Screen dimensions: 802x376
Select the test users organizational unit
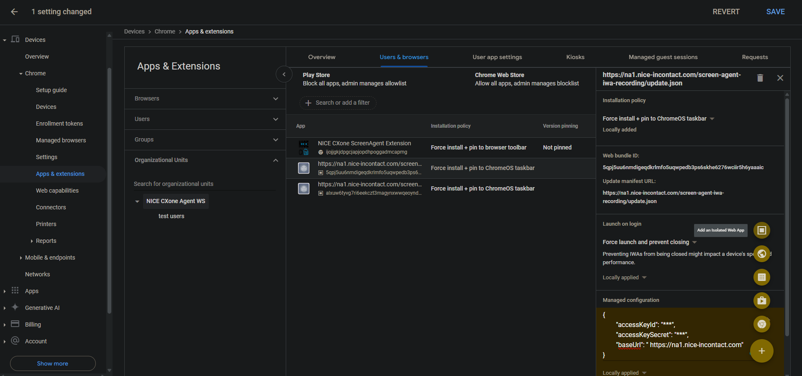pos(171,216)
